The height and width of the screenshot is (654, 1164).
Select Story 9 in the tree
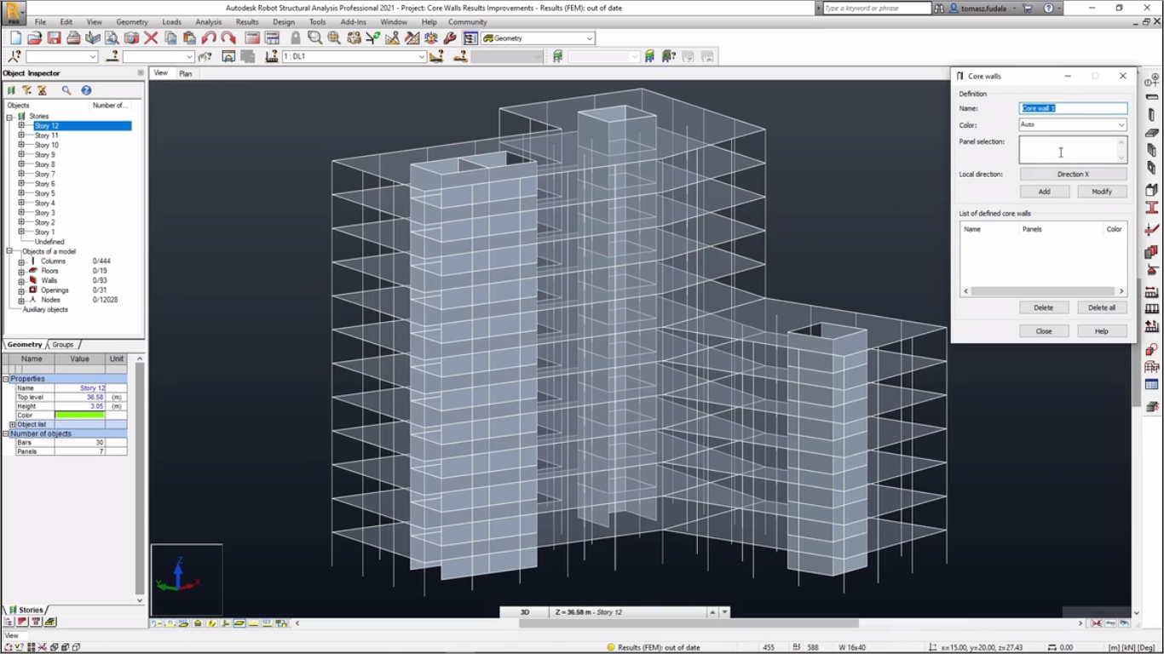[44, 155]
